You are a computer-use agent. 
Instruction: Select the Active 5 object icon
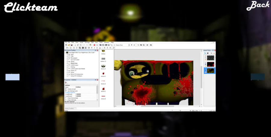tap(103, 89)
